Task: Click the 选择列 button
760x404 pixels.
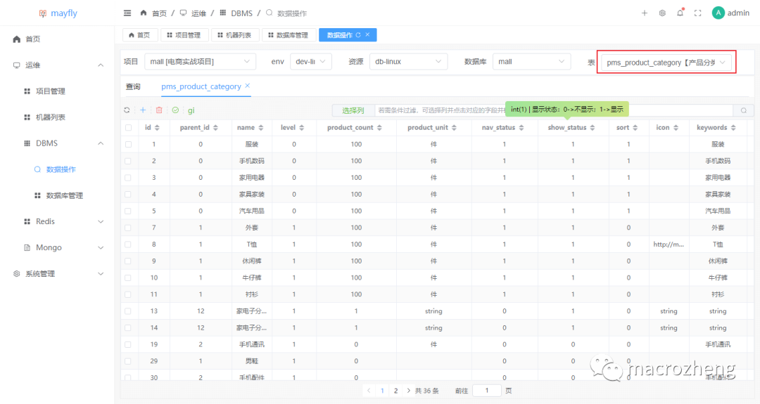Action: (353, 110)
